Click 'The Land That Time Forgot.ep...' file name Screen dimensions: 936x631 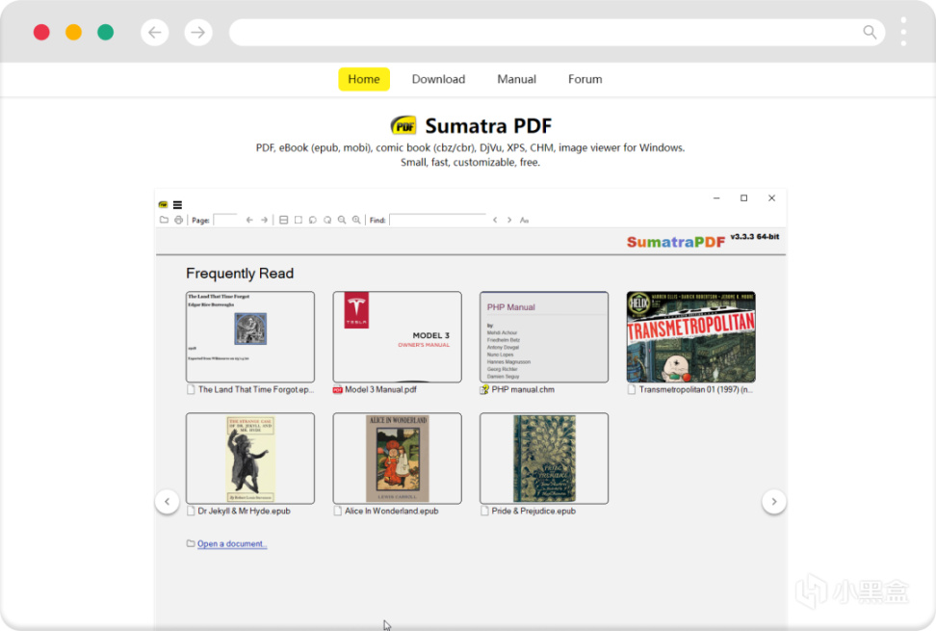tap(255, 390)
